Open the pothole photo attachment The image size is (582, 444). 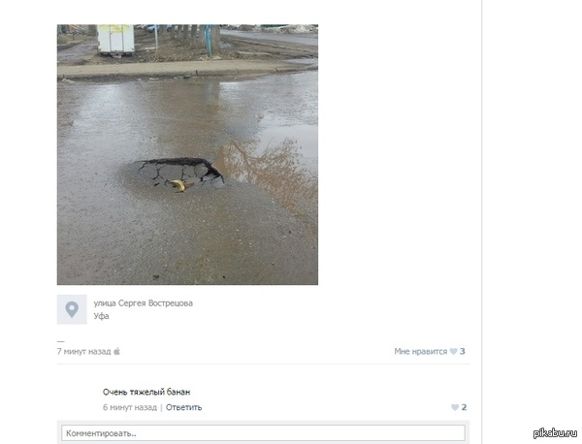coord(187,155)
